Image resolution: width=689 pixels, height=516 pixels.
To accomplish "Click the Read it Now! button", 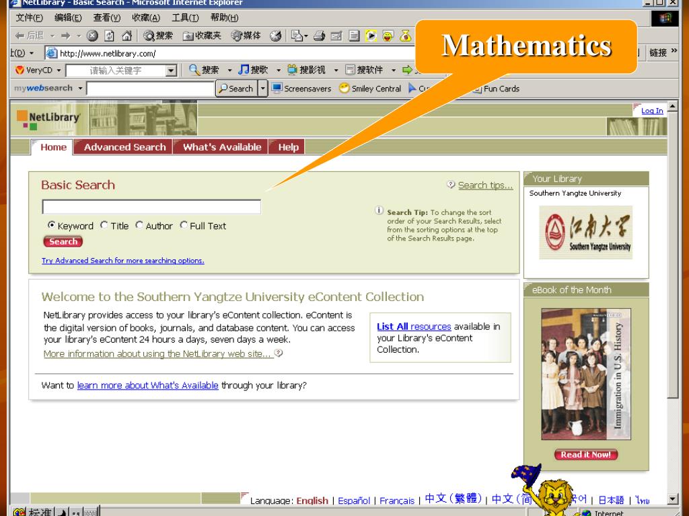I will [x=586, y=455].
